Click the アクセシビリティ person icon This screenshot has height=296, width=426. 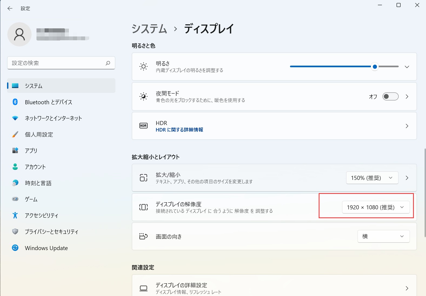[x=15, y=215]
